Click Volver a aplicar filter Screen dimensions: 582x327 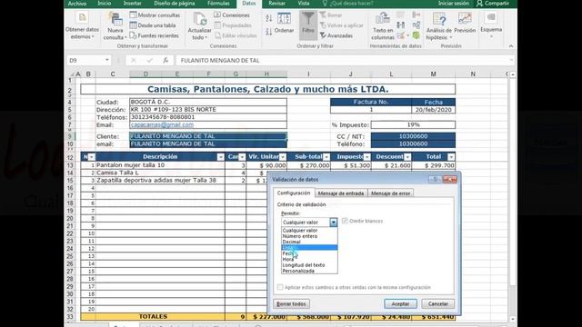tap(342, 25)
